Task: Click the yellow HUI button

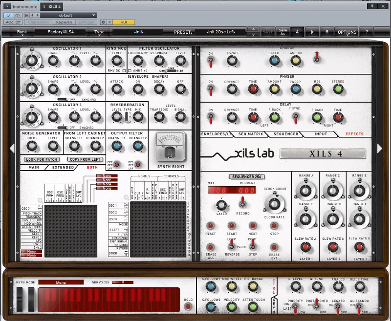Action: point(124,22)
